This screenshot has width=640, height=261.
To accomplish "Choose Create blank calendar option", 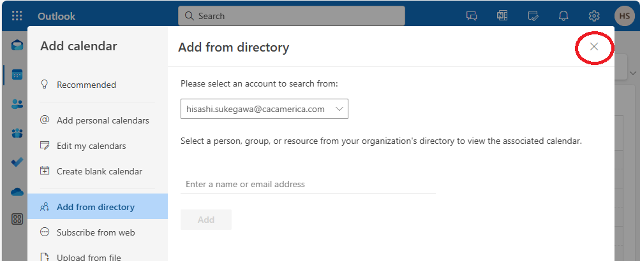I will tap(99, 171).
